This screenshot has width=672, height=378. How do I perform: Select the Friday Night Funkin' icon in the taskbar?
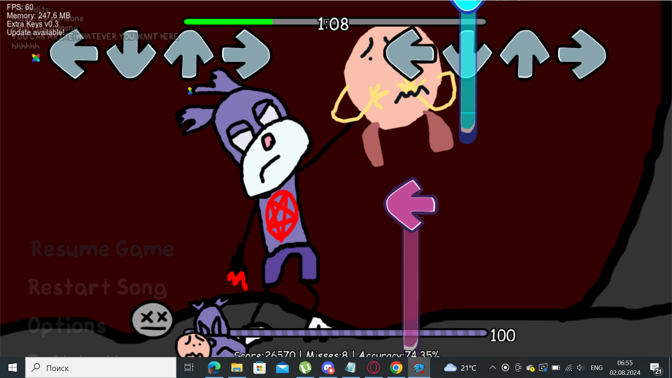pos(419,368)
